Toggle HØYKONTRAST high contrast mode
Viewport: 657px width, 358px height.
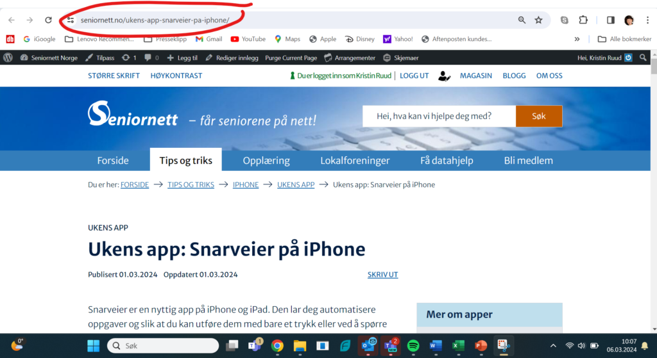pos(176,76)
